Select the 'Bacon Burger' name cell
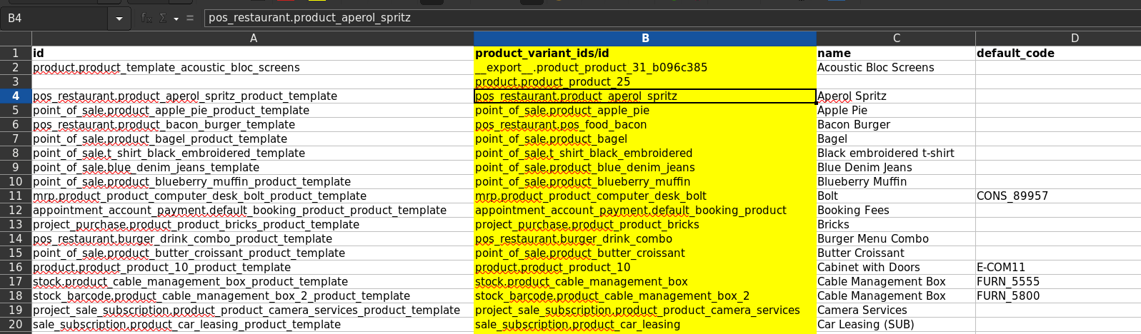Viewport: 1141px width, 334px height. click(x=896, y=124)
